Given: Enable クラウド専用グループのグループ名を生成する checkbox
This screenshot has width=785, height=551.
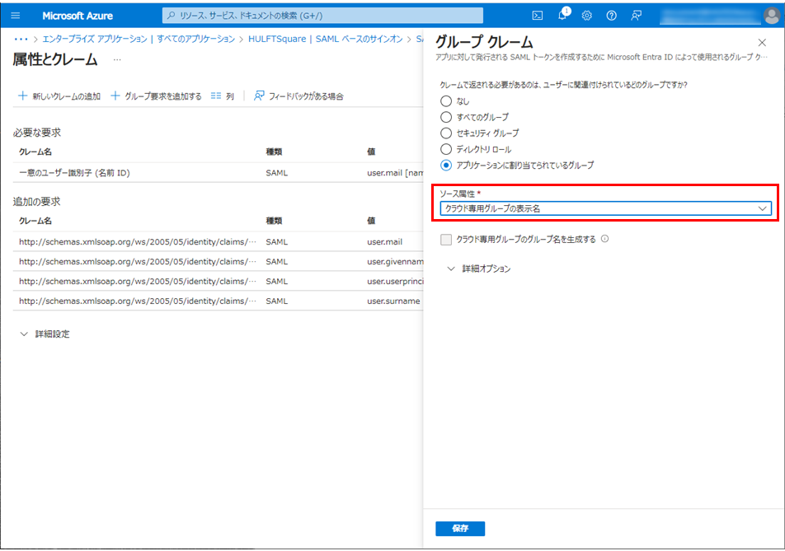Looking at the screenshot, I should (x=446, y=240).
